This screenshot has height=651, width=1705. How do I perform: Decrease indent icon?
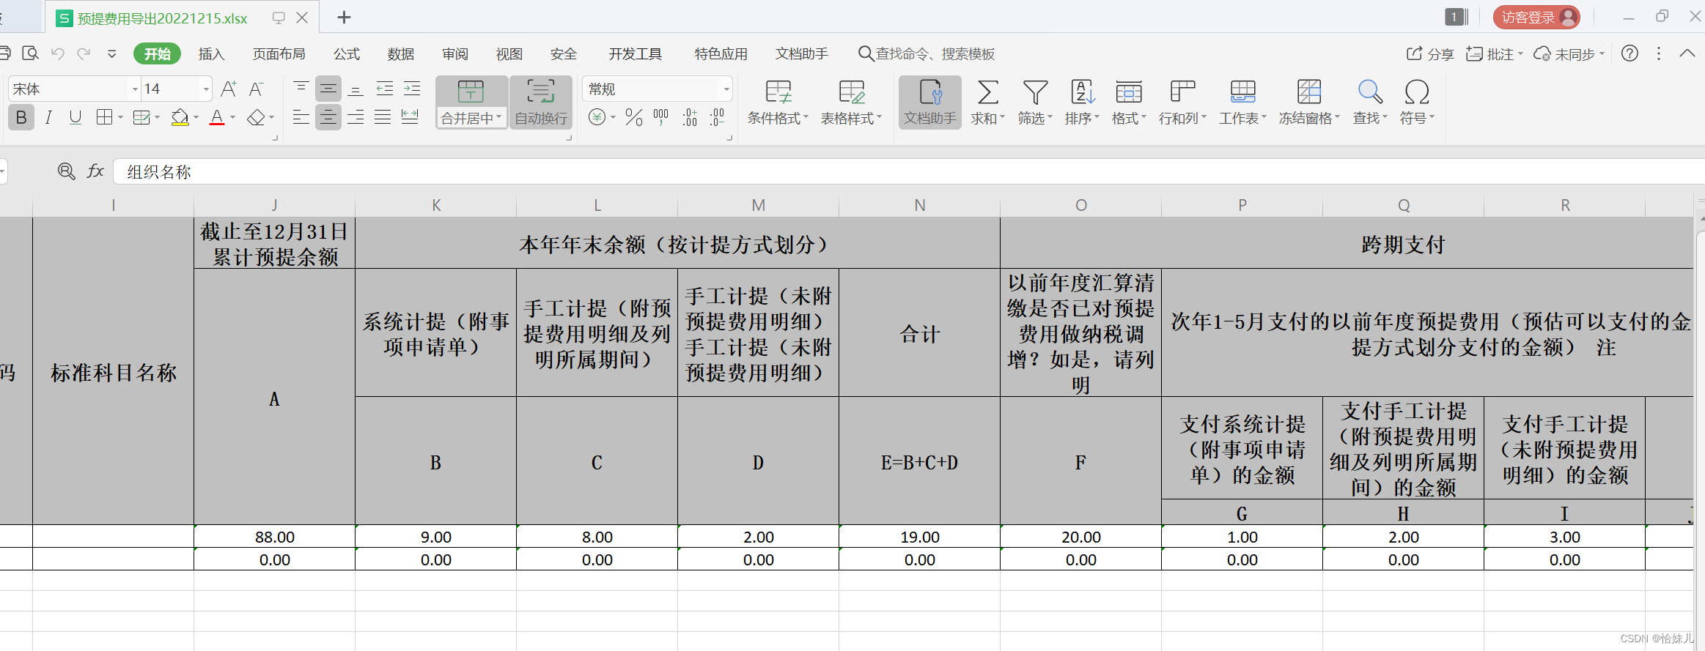pyautogui.click(x=384, y=89)
